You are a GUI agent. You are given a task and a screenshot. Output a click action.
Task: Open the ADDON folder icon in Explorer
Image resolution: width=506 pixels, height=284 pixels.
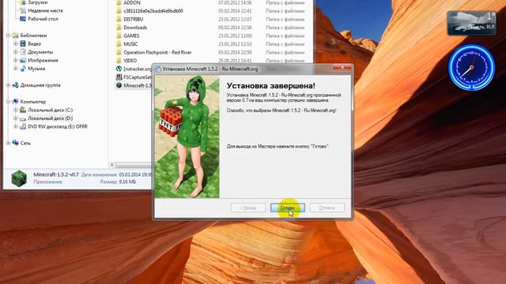119,2
